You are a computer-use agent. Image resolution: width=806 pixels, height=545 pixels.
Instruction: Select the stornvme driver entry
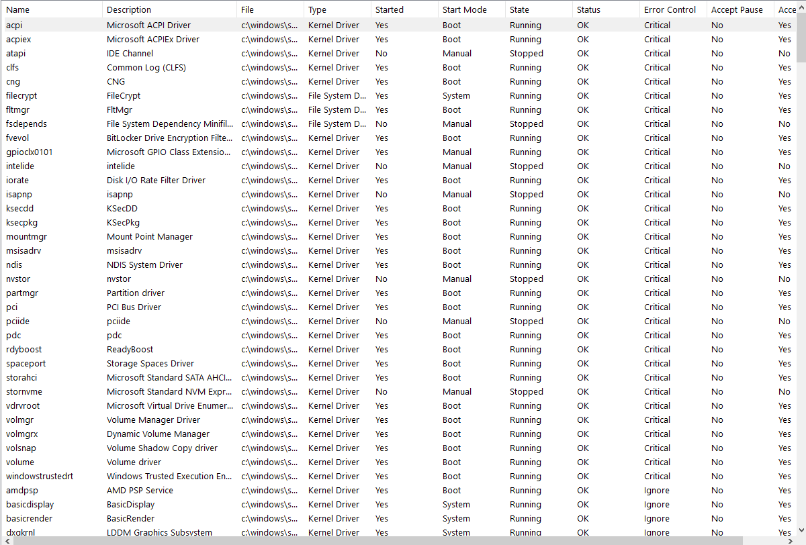click(398, 391)
